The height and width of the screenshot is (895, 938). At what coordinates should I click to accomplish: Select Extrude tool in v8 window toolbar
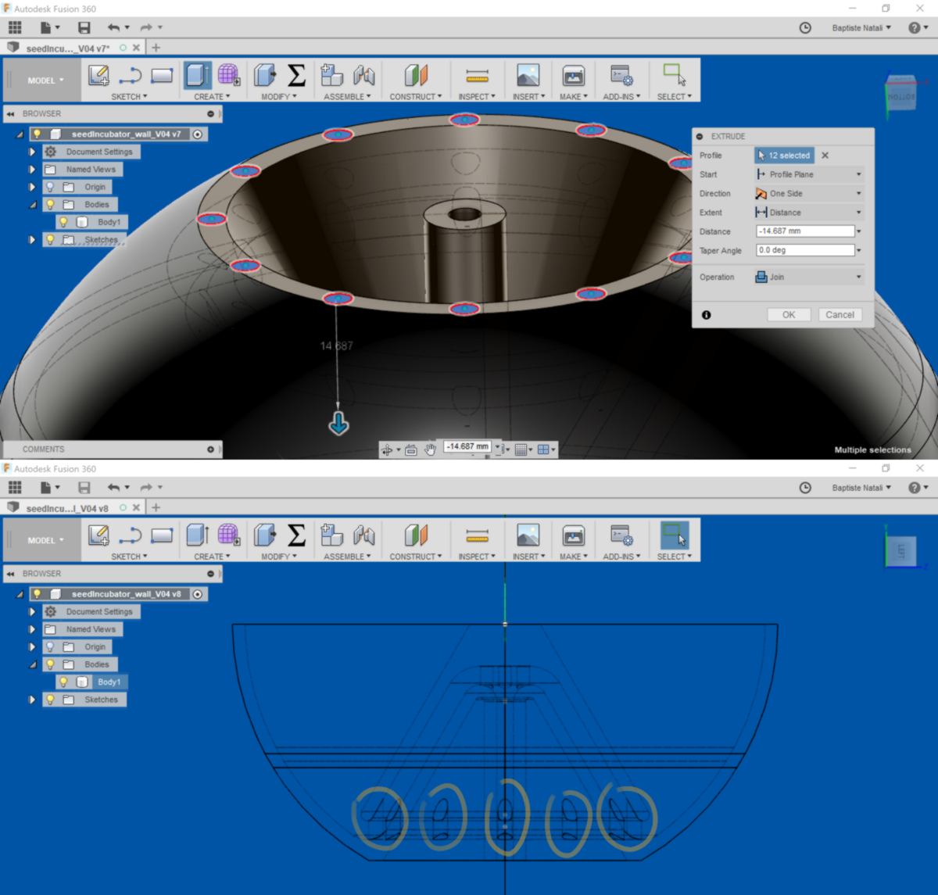[x=197, y=535]
